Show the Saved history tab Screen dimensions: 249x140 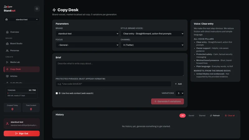[191, 115]
